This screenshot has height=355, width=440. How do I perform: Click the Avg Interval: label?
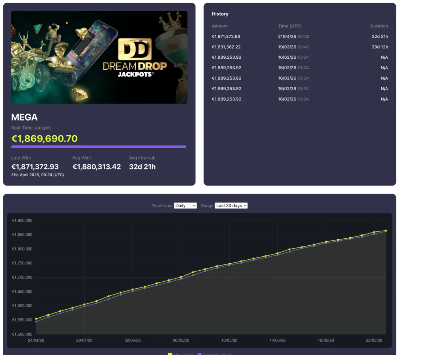tap(142, 158)
